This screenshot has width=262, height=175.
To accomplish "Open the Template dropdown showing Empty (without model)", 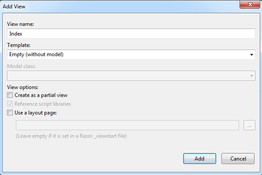I will (131, 54).
